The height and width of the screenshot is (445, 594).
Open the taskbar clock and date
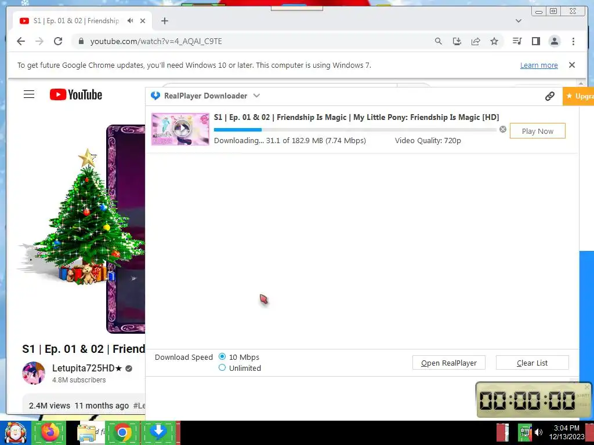(566, 432)
